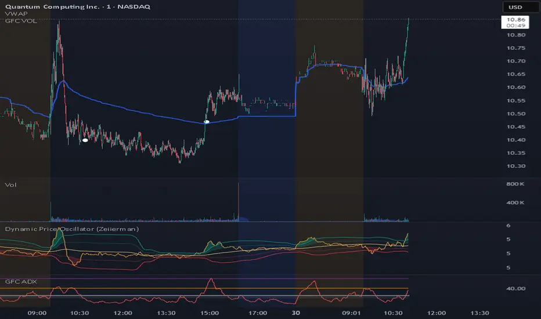This screenshot has height=319, width=541.
Task: Click the tallest volume spike bar
Action: click(239, 200)
